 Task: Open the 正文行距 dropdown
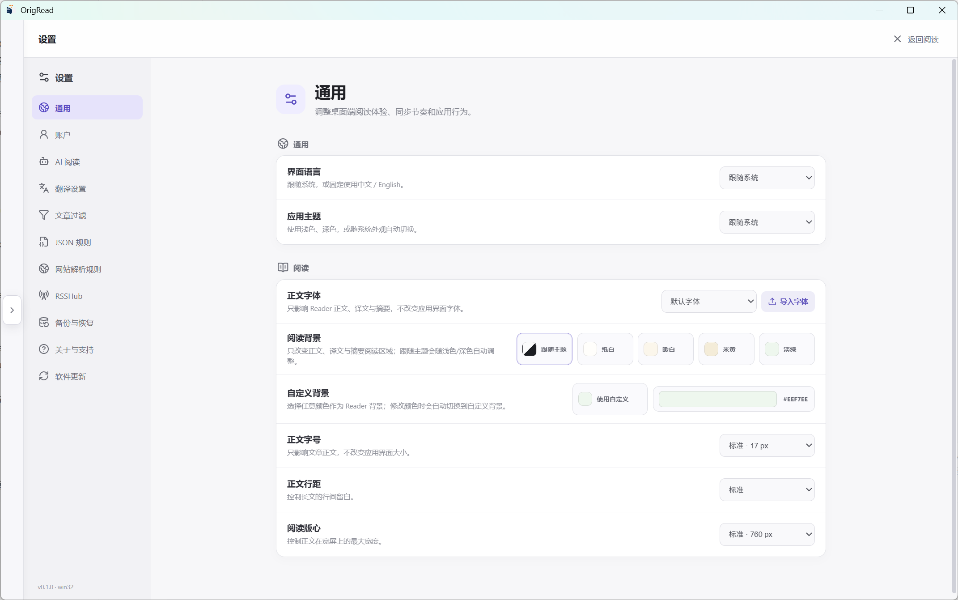(767, 490)
